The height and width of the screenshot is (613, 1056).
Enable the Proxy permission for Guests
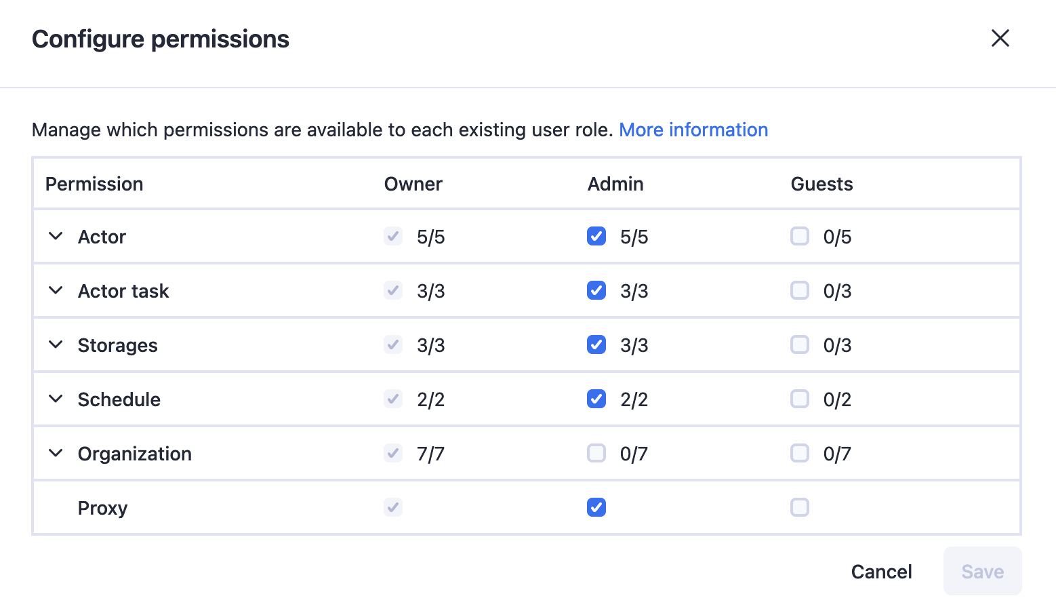tap(800, 507)
